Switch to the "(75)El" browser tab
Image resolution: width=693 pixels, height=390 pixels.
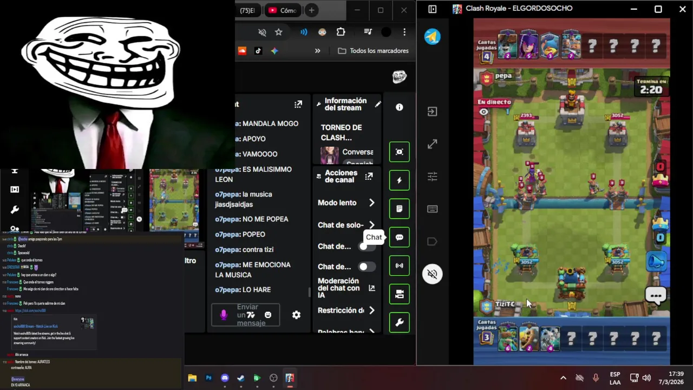247,10
